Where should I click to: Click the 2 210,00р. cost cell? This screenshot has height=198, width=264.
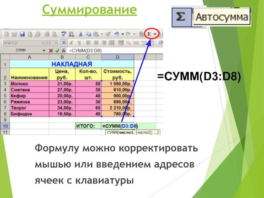click(x=118, y=108)
